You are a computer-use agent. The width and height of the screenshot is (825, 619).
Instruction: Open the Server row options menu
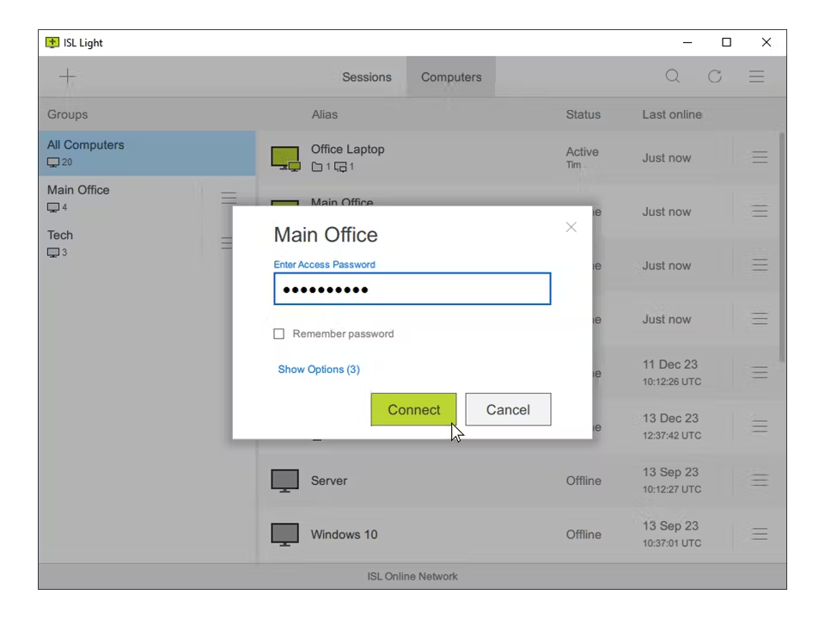tap(759, 480)
